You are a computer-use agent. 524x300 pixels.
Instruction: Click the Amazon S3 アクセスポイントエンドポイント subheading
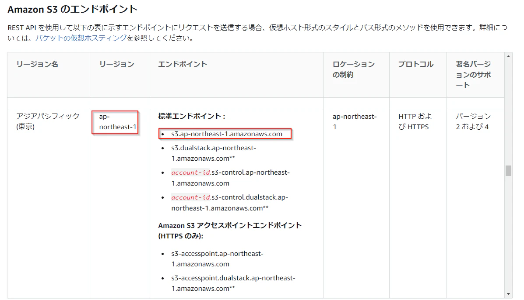point(230,231)
